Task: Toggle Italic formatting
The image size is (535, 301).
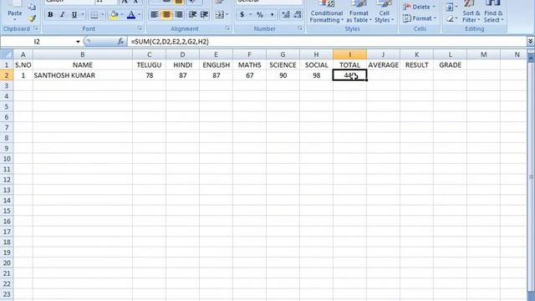Action: 62,15
